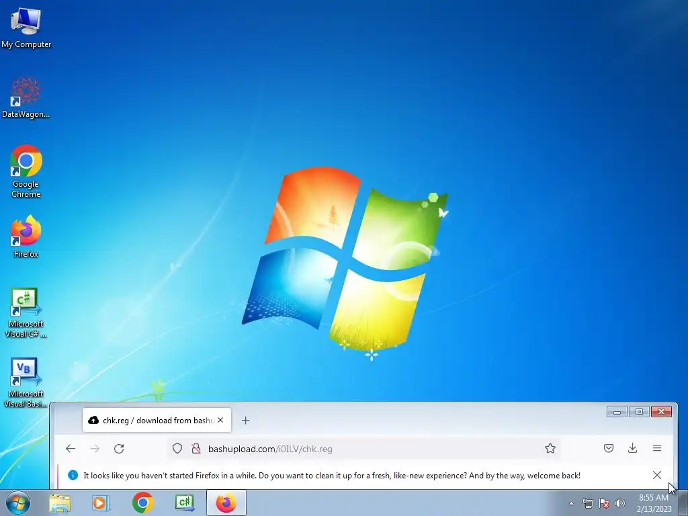Screen dimensions: 688x516
Task: Open a new Firefox tab
Action: (x=246, y=421)
